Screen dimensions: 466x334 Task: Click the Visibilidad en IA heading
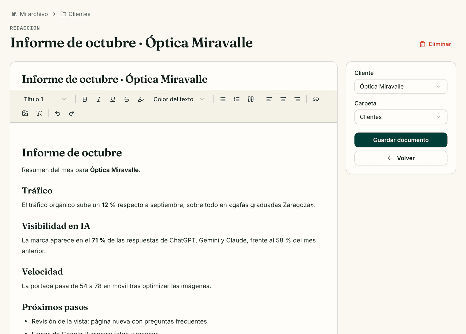pos(56,226)
